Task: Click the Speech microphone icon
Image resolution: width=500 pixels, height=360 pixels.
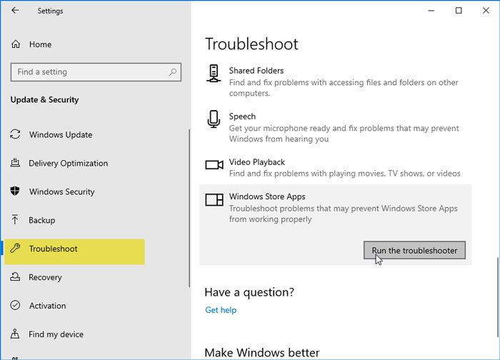Action: (x=214, y=119)
